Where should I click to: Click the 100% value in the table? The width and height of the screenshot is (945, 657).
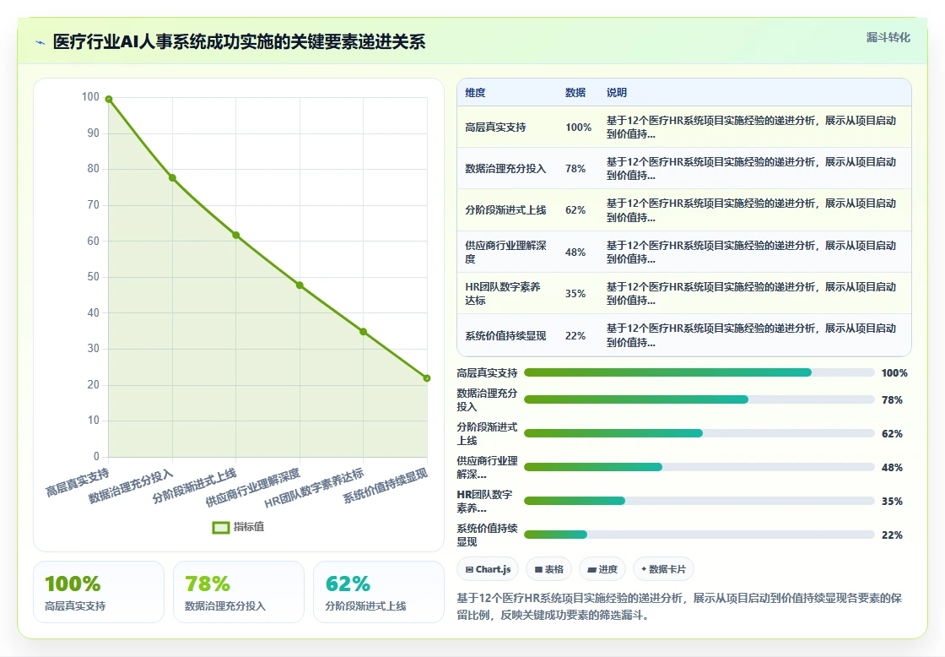(579, 128)
